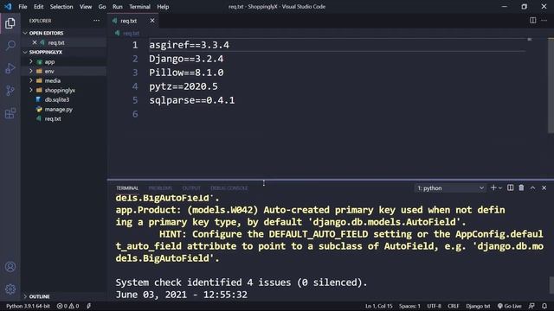Image resolution: width=554 pixels, height=311 pixels.
Task: Open the Run menu
Action: (118, 7)
